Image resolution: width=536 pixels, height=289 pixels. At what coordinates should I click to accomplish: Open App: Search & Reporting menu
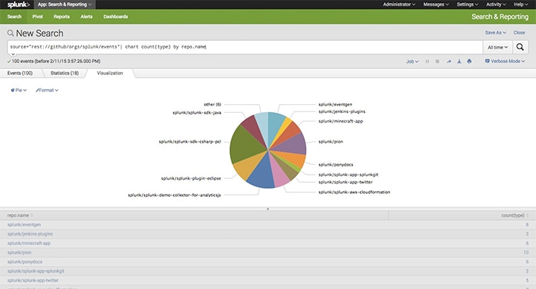65,4
